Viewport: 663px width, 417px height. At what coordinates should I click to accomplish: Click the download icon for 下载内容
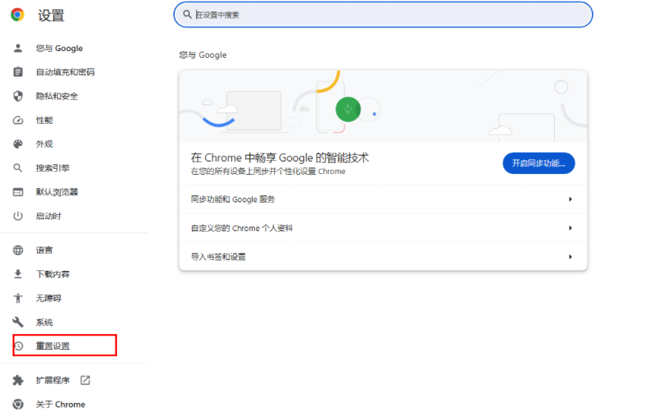pyautogui.click(x=18, y=274)
